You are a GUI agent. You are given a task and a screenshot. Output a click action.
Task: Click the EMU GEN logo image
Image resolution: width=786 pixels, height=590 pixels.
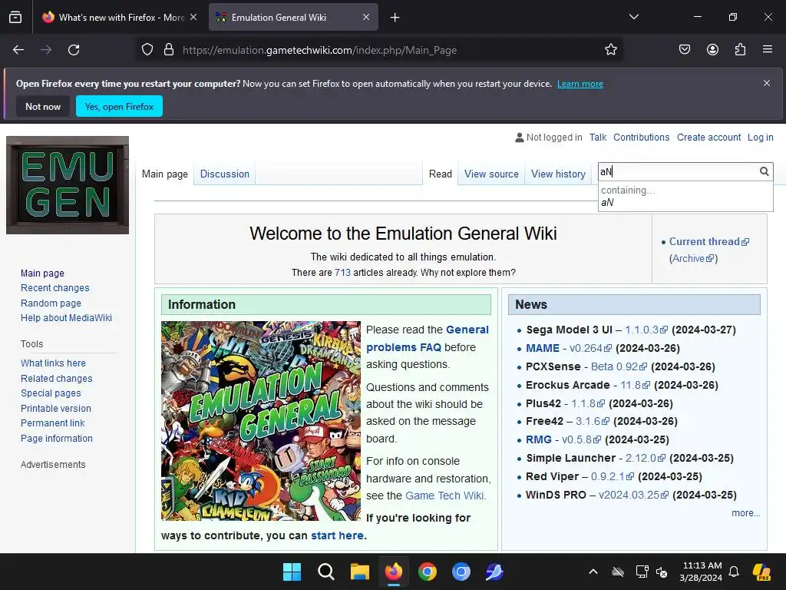pyautogui.click(x=68, y=185)
